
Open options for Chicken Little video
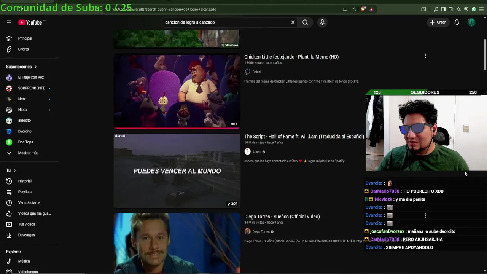[x=425, y=56]
